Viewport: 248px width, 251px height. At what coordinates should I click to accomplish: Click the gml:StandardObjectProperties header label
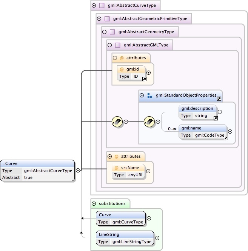(x=186, y=95)
